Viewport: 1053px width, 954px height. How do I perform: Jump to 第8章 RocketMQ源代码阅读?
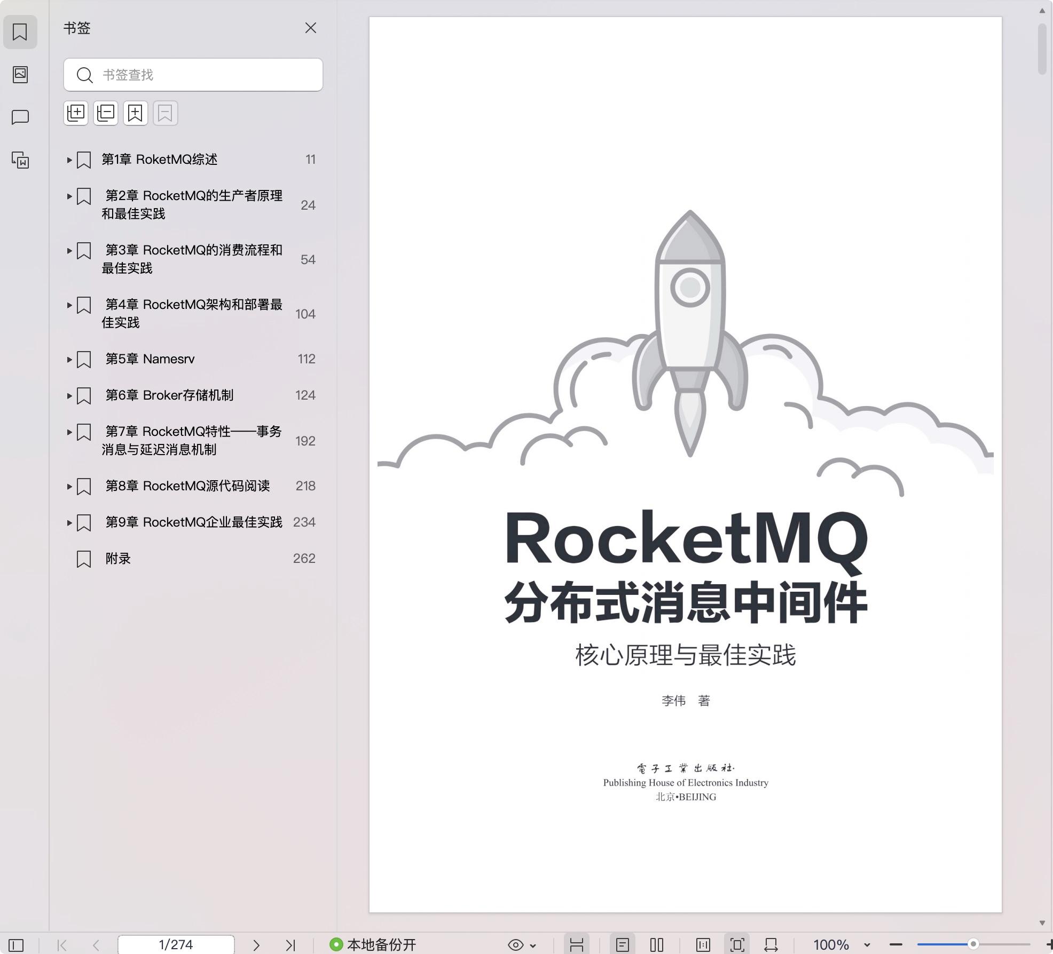click(x=187, y=486)
